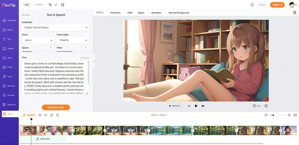Play the video preview
Image resolution: width=299 pixels, height=145 pixels.
(x=196, y=106)
